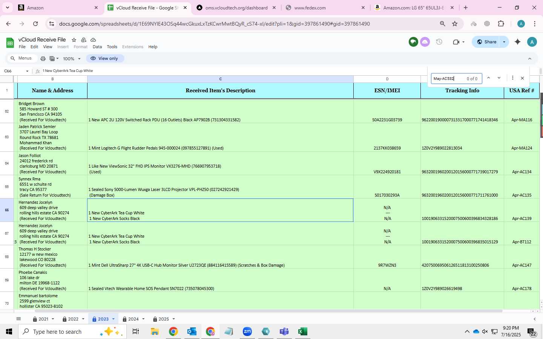Open the Share options dropdown arrow

point(504,42)
